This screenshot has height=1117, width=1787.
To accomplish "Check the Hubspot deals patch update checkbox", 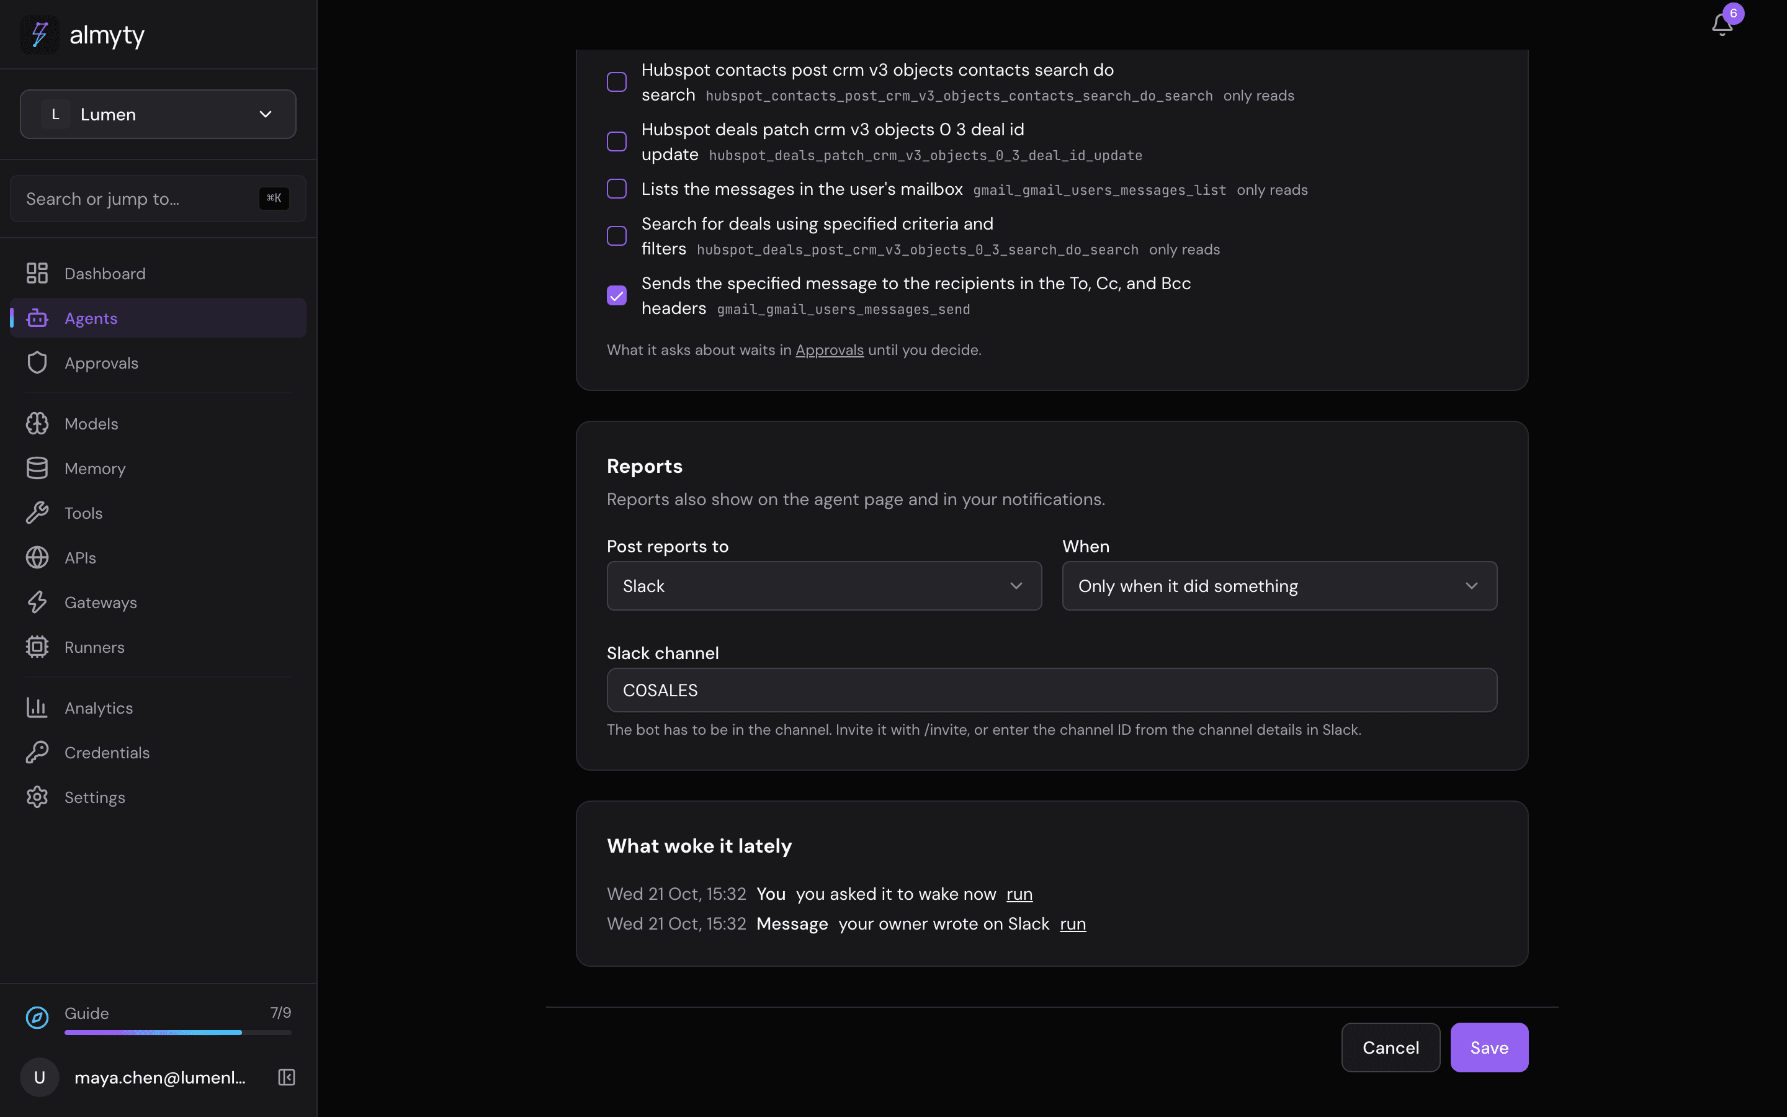I will click(617, 141).
